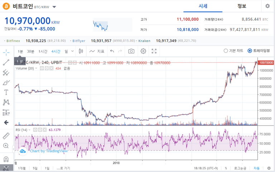Click the mini price sparkline thumbnail
This screenshot has height=172, width=275.
112,25
